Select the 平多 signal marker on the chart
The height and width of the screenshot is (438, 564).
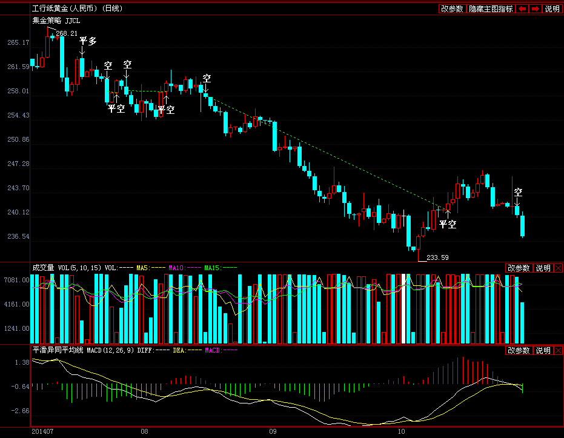point(88,41)
